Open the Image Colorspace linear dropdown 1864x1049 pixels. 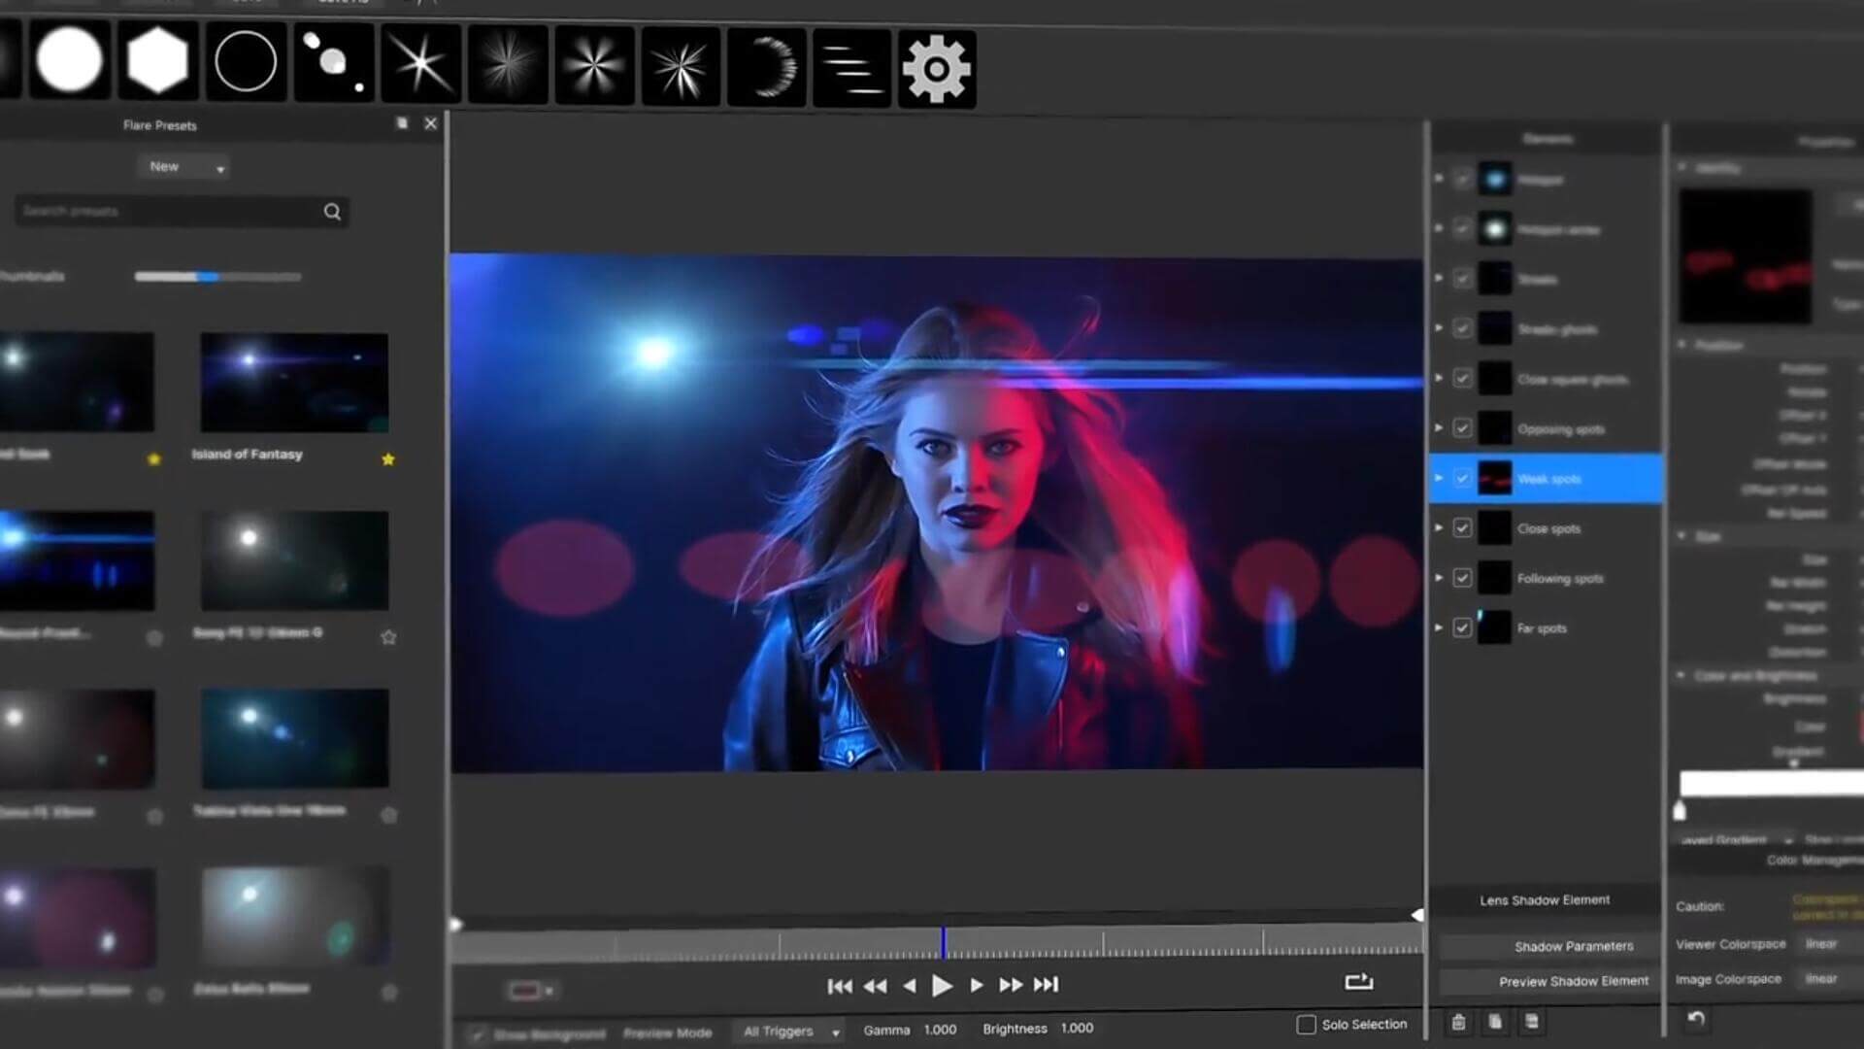pyautogui.click(x=1830, y=979)
